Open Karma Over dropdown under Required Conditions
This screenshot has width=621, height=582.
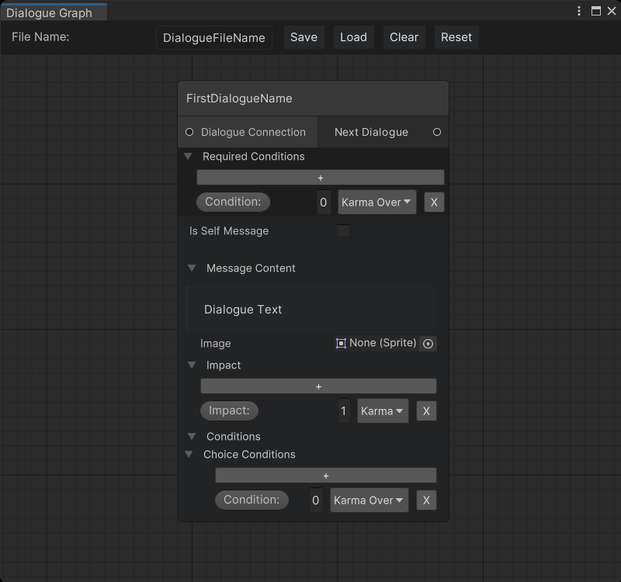(376, 203)
